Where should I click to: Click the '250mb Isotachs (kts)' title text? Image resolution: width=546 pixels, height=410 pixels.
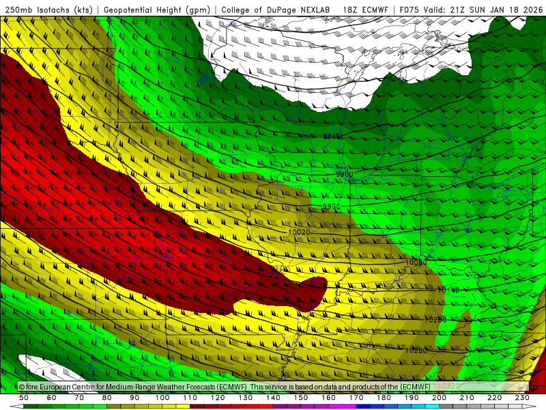pos(49,10)
